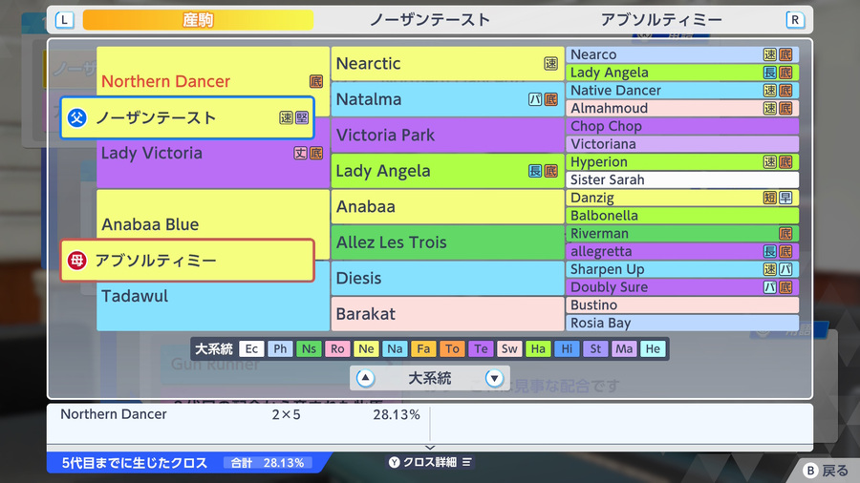Click the 長 badge on Lady Angela third-generation cell

[535, 171]
